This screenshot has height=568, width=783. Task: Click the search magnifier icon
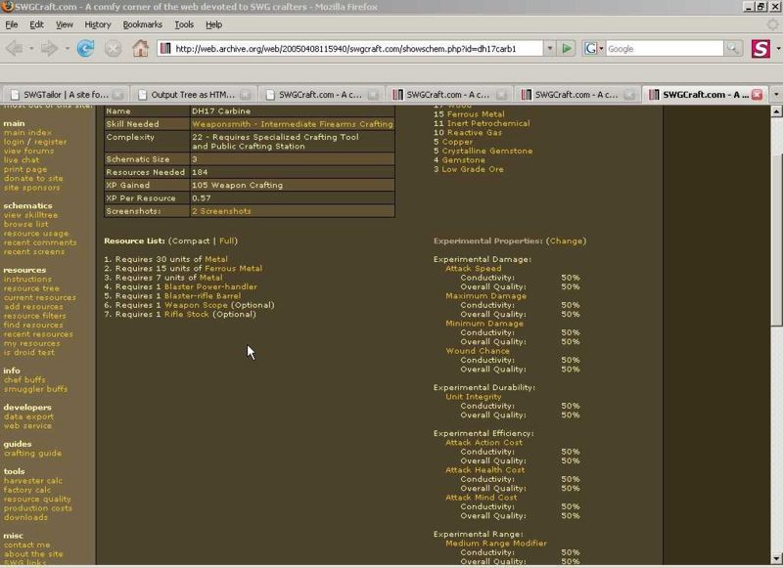tap(733, 48)
